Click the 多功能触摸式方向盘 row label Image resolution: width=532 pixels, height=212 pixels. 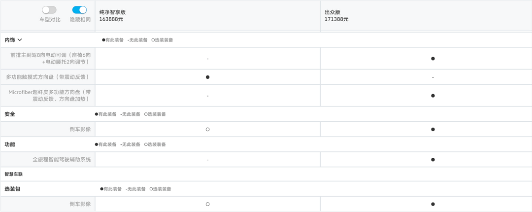pos(48,77)
